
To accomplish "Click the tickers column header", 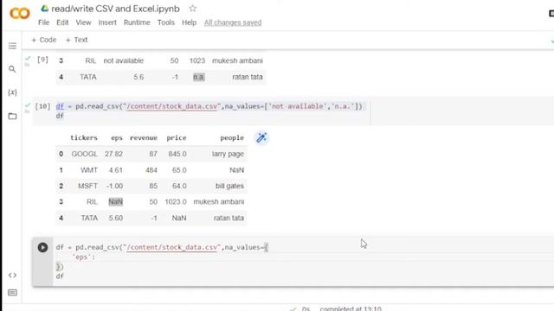I will [84, 138].
